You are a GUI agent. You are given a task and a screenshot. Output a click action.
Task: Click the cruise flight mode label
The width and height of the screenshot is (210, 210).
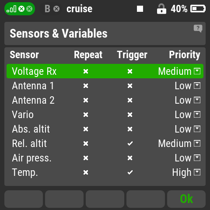pyautogui.click(x=80, y=9)
